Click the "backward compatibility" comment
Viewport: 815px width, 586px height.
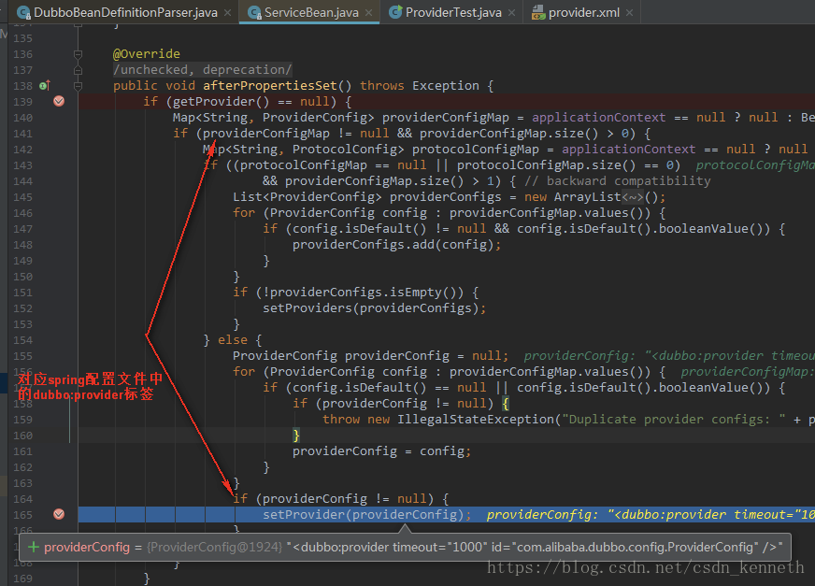[x=618, y=181]
